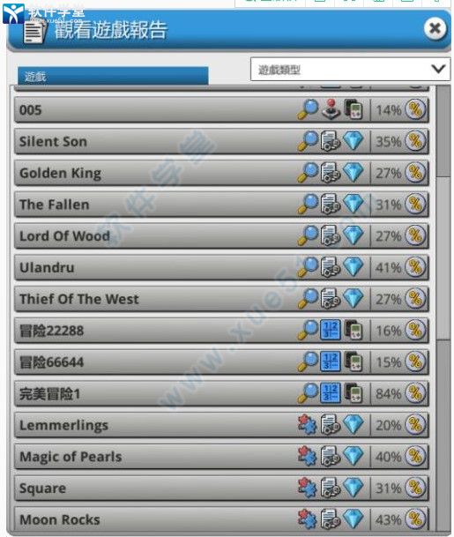Click the joystick icon on the 005 row
This screenshot has width=454, height=537.
coord(331,109)
